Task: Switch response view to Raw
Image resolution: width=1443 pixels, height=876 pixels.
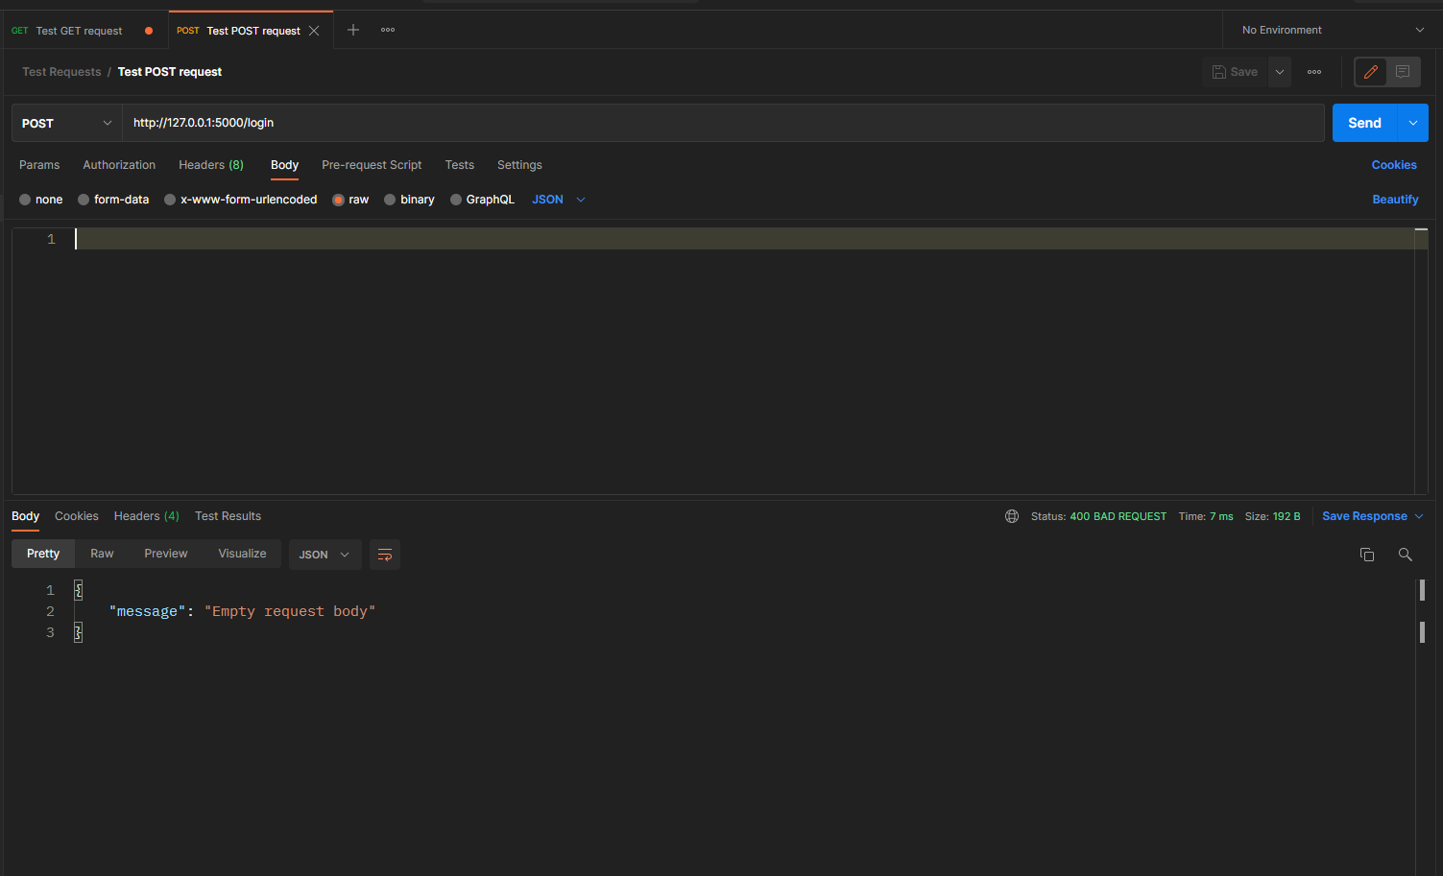Action: click(102, 554)
